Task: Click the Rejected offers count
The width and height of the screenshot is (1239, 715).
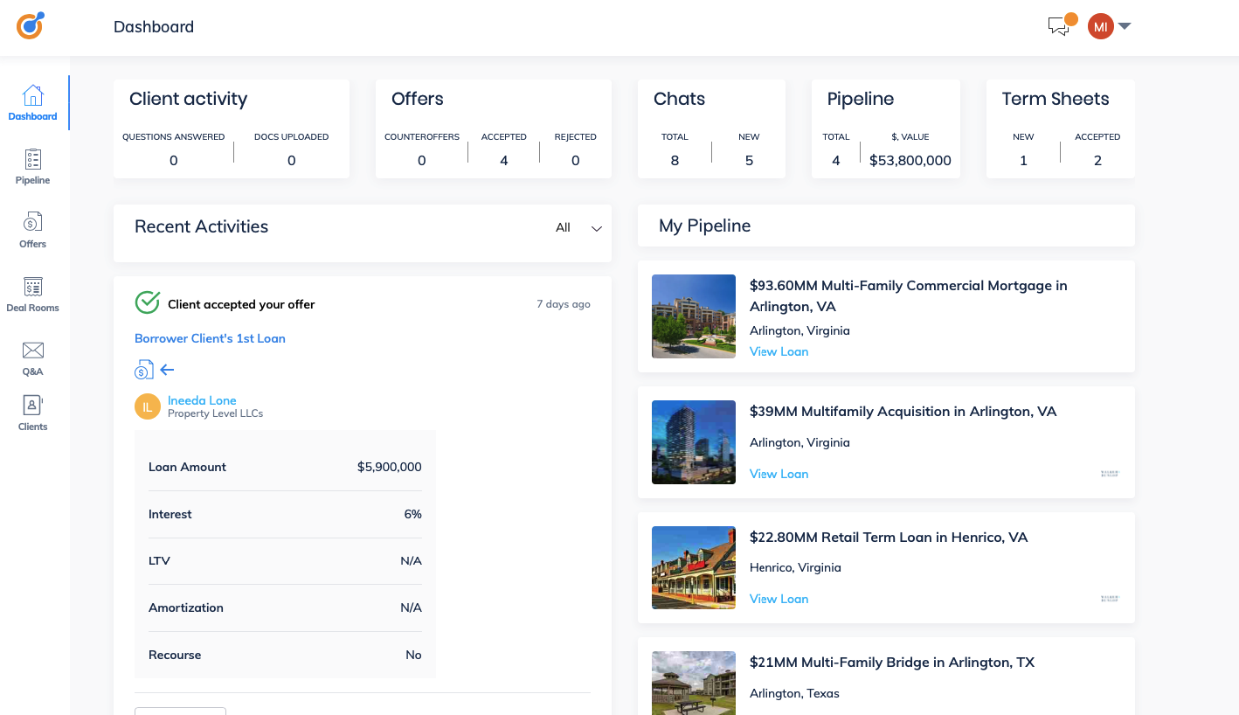Action: click(576, 161)
